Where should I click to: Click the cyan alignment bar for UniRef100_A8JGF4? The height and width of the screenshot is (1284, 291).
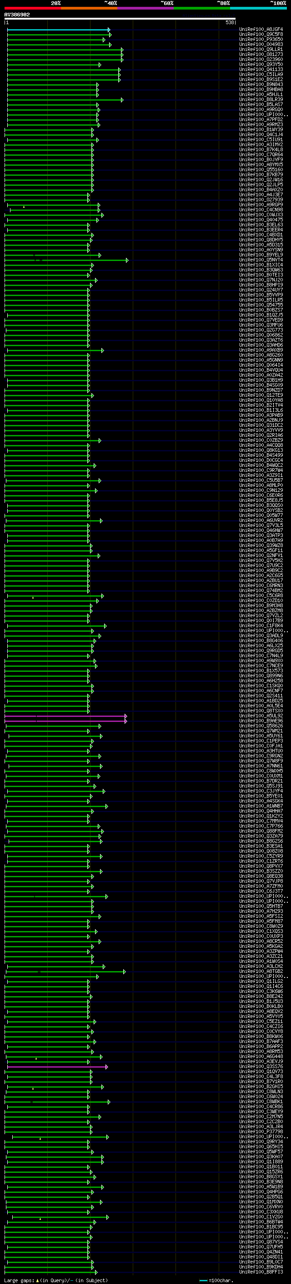[59, 30]
